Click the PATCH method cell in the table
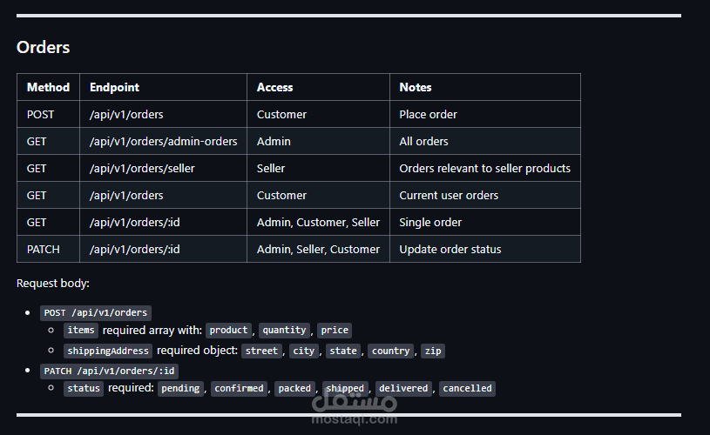Image resolution: width=710 pixels, height=435 pixels. coord(44,249)
